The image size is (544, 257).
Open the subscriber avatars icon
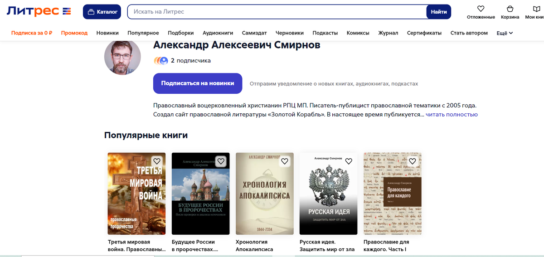[161, 60]
